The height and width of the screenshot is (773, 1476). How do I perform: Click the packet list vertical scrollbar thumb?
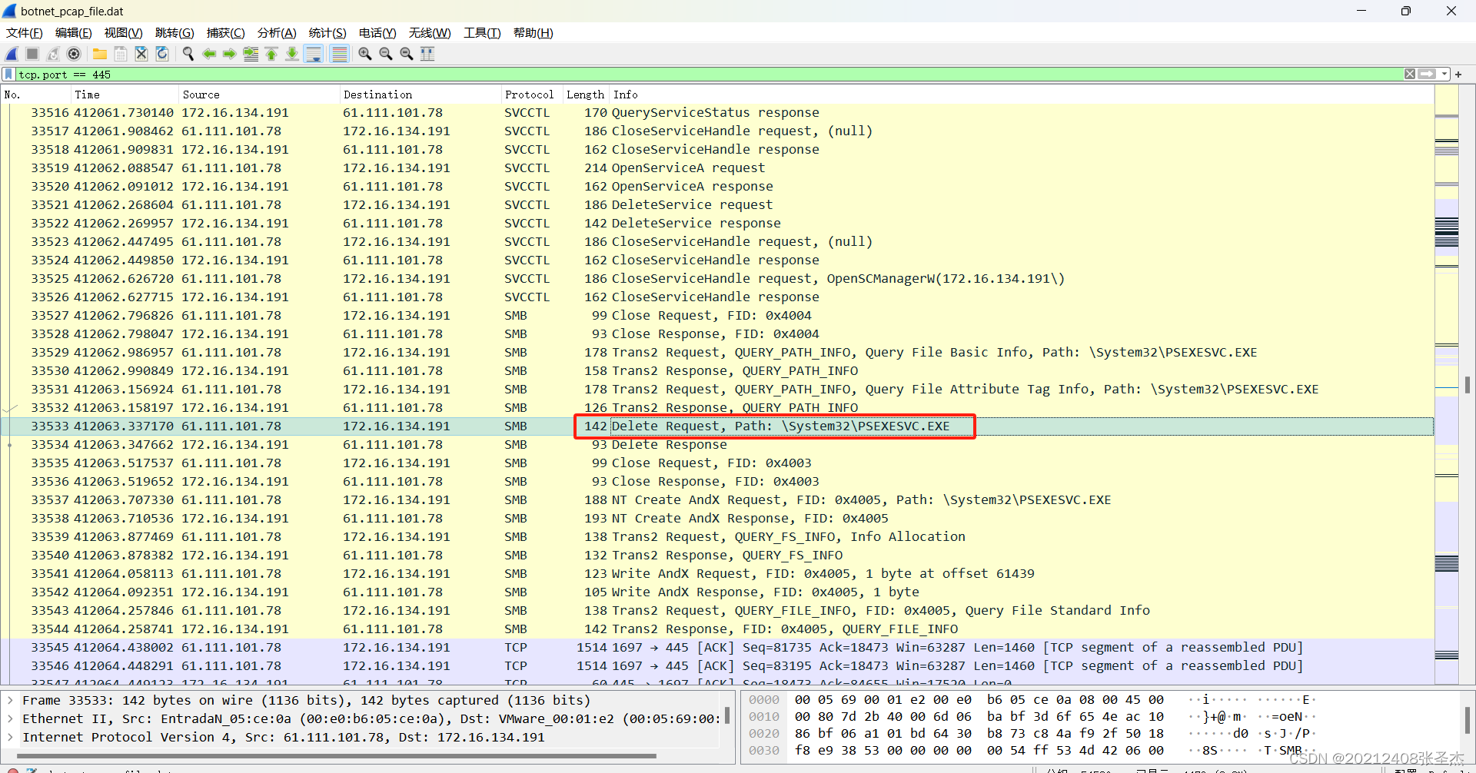[1468, 384]
